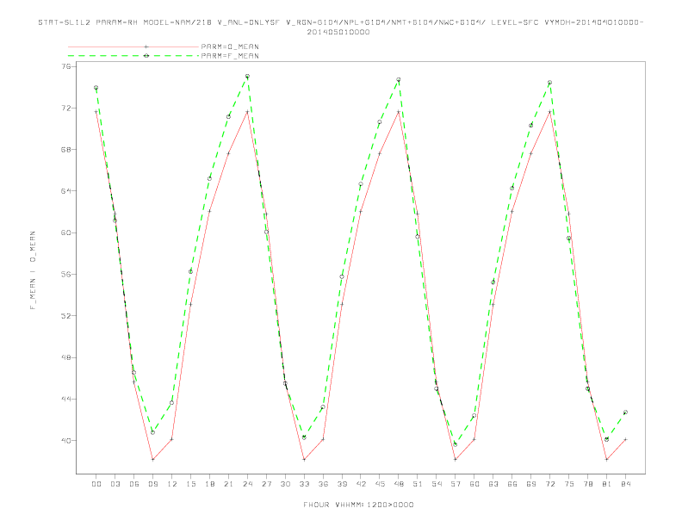Click x-axis forecast hour label 84
The width and height of the screenshot is (682, 527).
[x=625, y=484]
